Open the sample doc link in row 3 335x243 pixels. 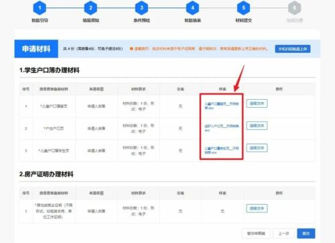[222, 150]
